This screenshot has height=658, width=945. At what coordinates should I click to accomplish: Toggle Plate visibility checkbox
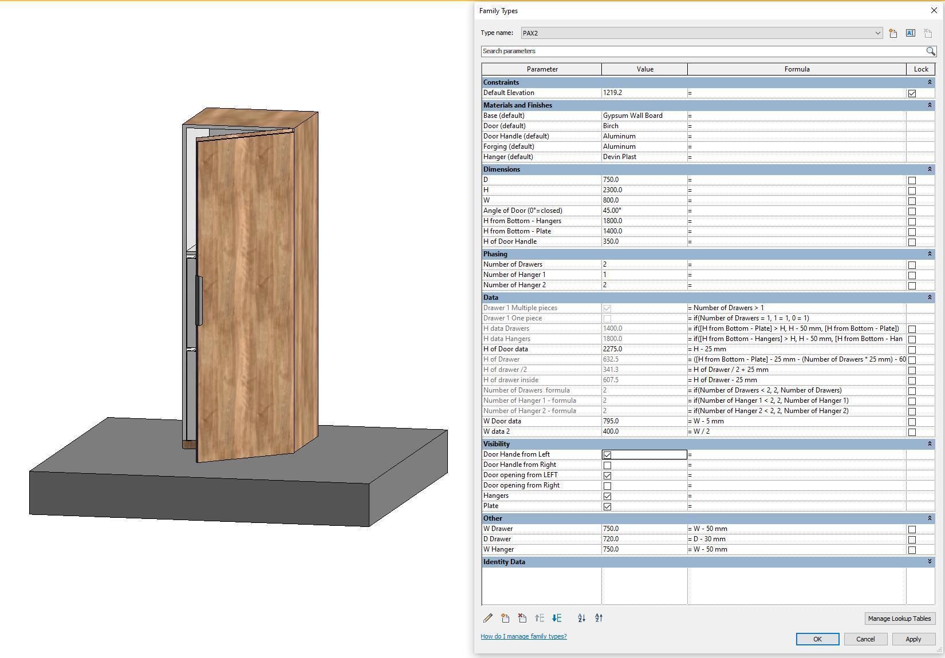coord(607,506)
